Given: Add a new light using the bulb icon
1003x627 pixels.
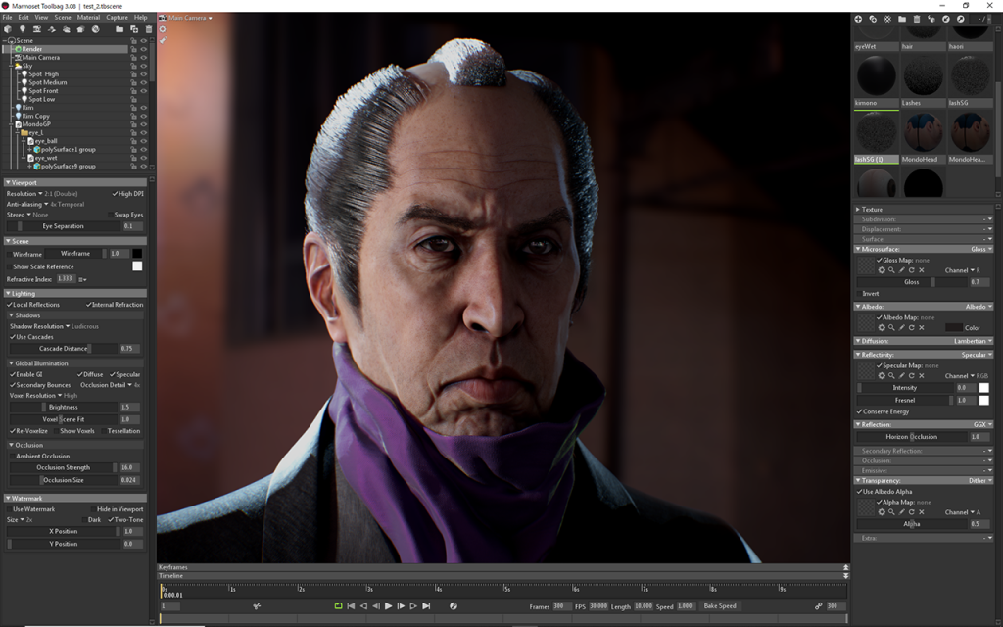Looking at the screenshot, I should click(23, 29).
